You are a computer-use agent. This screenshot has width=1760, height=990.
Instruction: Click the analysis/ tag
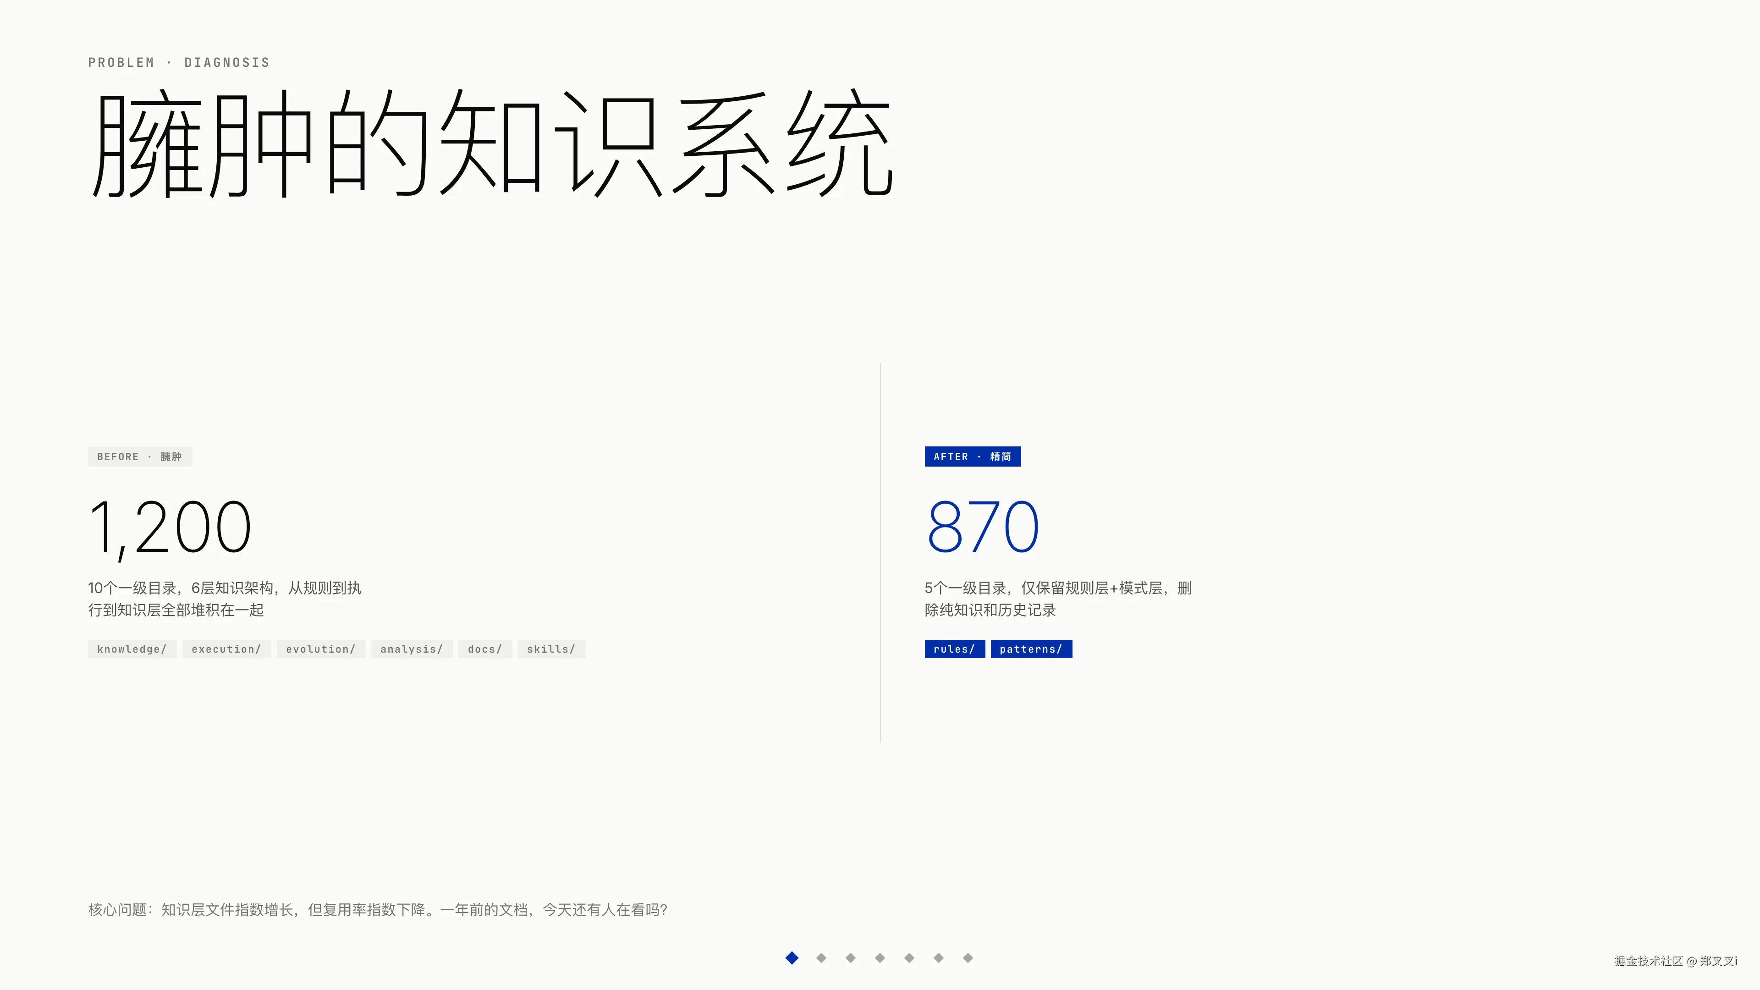(412, 649)
